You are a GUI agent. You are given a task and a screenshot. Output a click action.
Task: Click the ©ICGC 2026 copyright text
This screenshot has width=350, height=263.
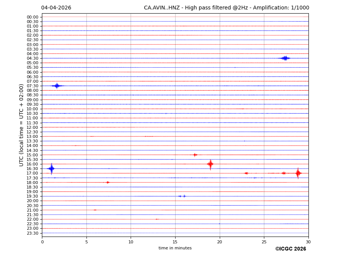click(x=290, y=249)
